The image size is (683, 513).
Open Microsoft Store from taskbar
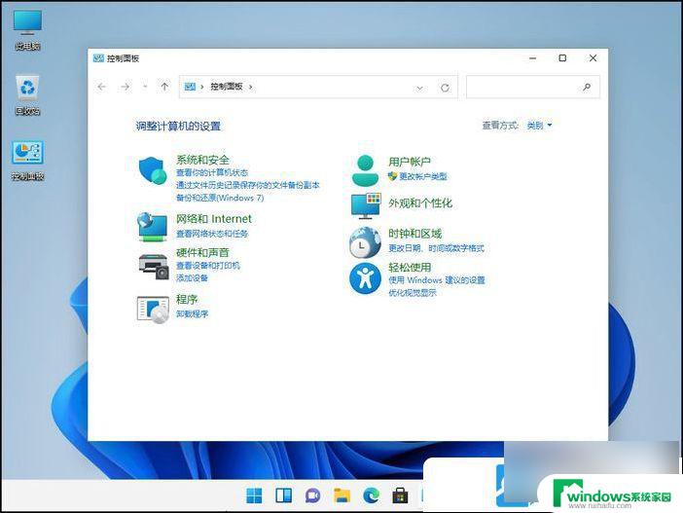[400, 495]
